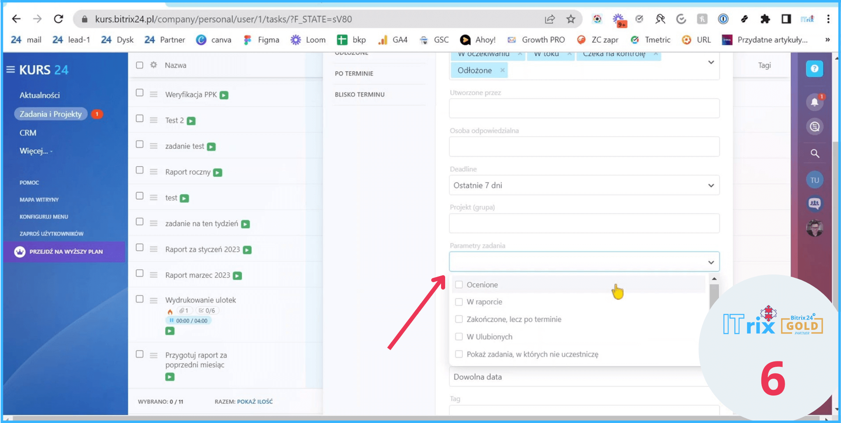The image size is (841, 423).
Task: Select the PO TERMINIE filter preset
Action: point(354,73)
